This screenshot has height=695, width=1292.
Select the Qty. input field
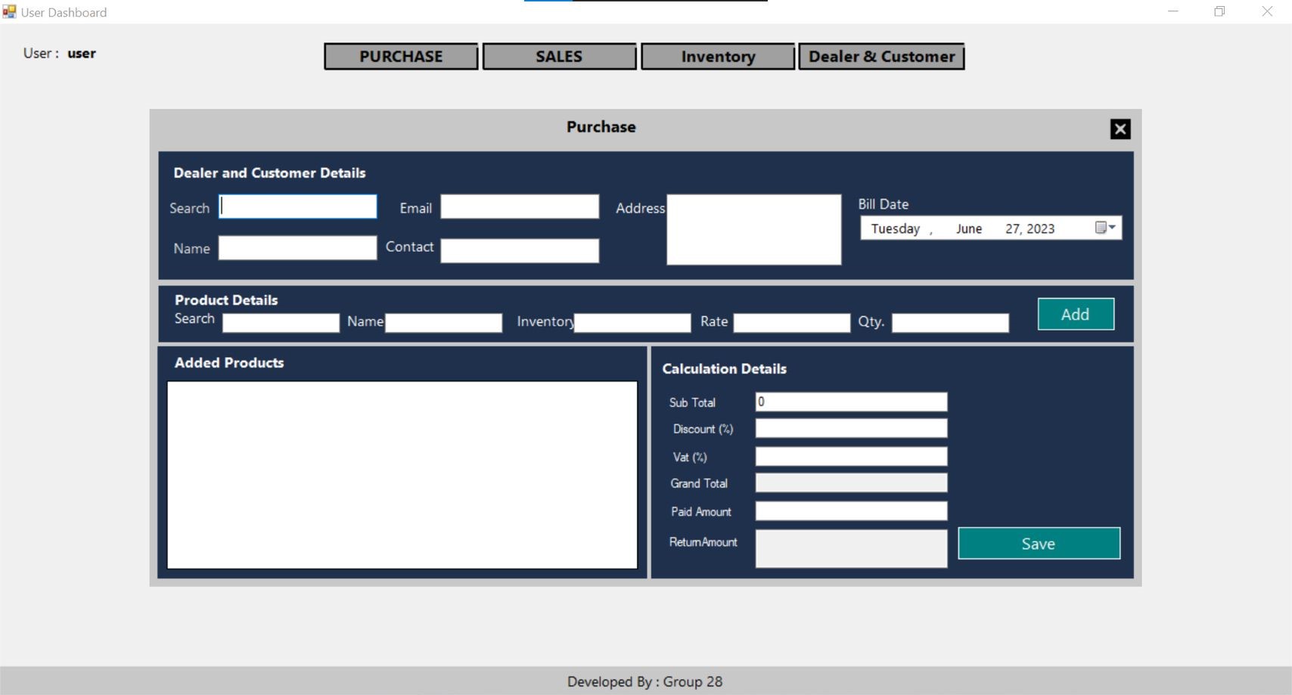(x=949, y=323)
